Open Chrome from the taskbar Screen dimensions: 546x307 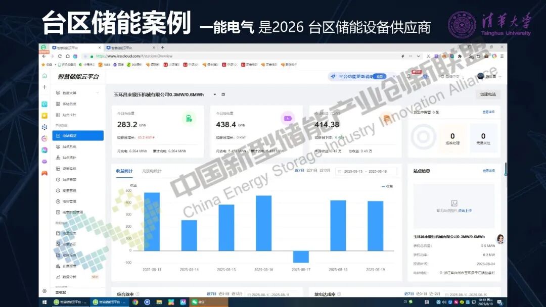[135, 302]
